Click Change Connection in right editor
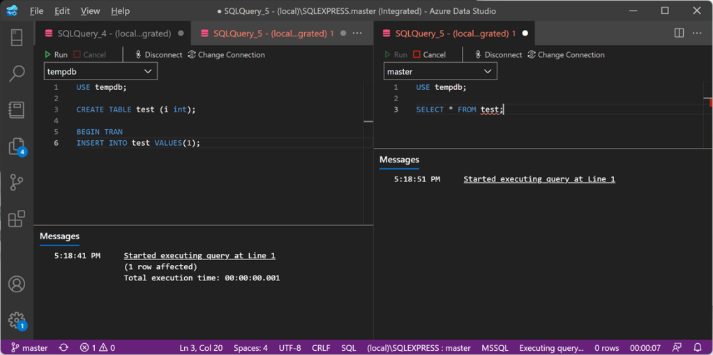 566,54
